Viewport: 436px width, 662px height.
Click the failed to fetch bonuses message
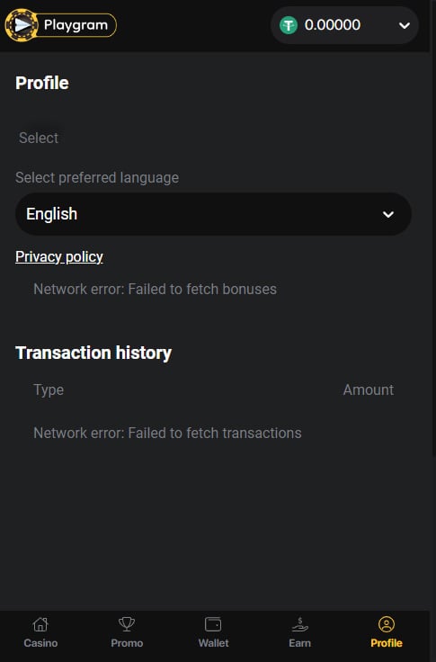click(x=155, y=290)
